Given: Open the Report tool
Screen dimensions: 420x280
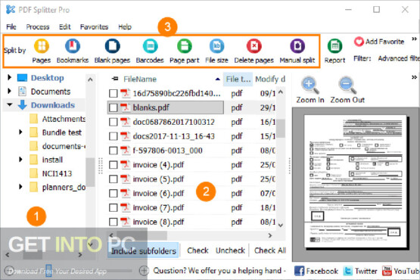Looking at the screenshot, I should (334, 46).
